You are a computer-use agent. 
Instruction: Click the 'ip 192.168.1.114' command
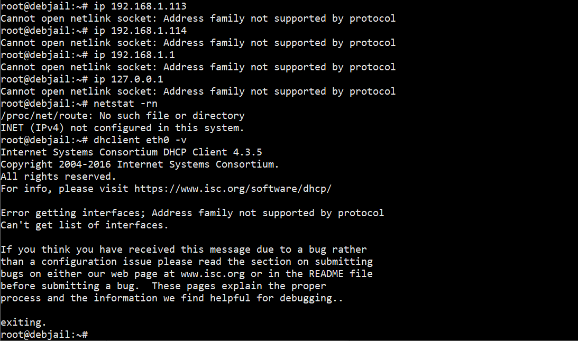140,31
